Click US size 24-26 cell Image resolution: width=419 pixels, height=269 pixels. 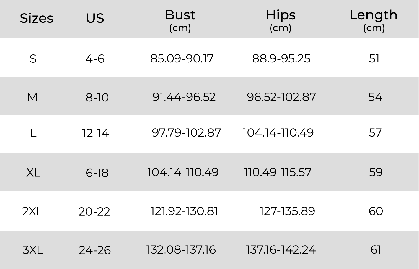click(x=95, y=250)
